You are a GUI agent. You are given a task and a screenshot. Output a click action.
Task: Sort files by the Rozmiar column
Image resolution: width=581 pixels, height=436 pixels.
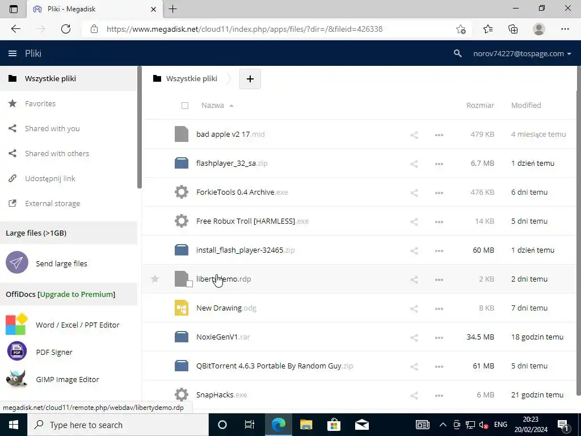click(480, 105)
